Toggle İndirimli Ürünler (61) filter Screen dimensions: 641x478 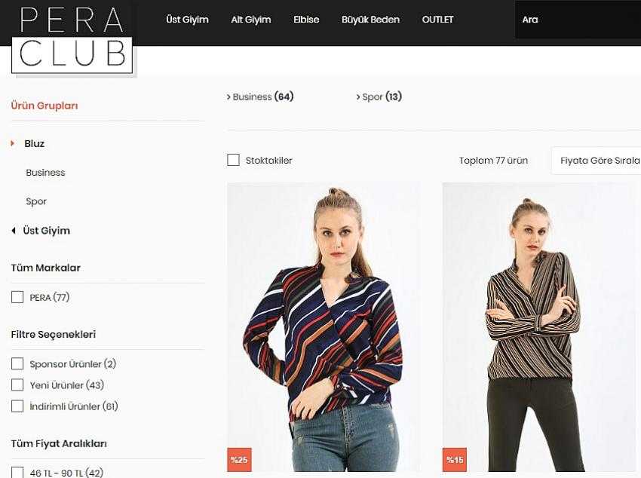[x=17, y=406]
